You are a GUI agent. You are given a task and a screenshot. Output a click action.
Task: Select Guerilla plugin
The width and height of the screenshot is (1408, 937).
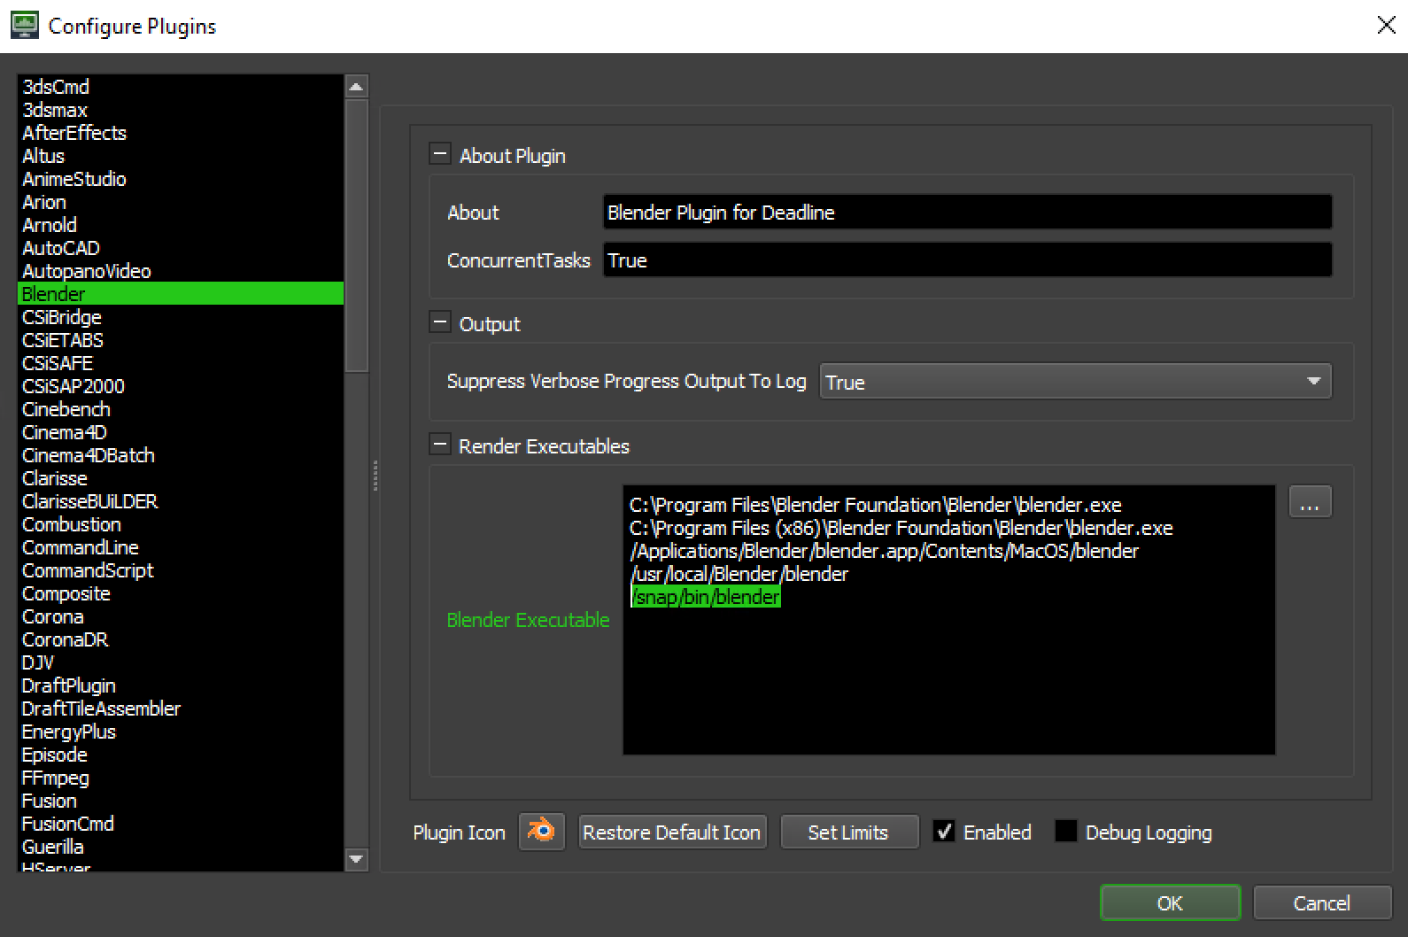coord(181,847)
